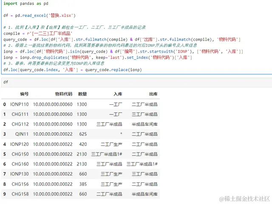Click 半成品车间库 in CHG158 row
This screenshot has height=204, width=272.
pos(144,194)
